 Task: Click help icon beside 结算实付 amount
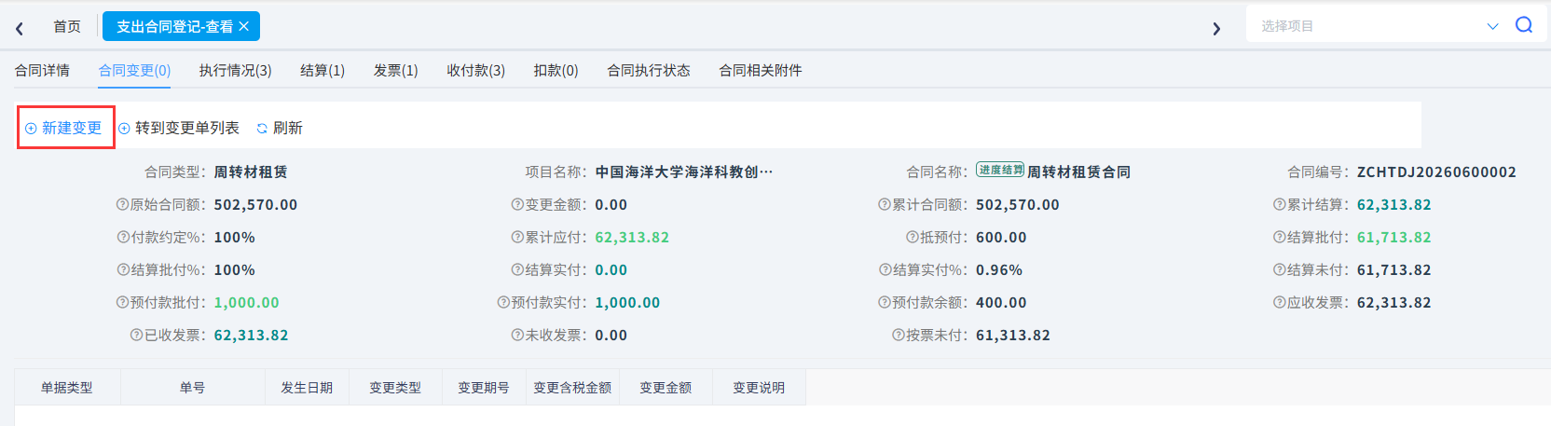[517, 269]
